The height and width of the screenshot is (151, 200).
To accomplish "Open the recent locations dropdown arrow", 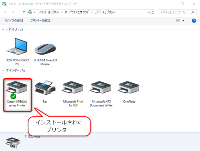I will (x=19, y=12).
